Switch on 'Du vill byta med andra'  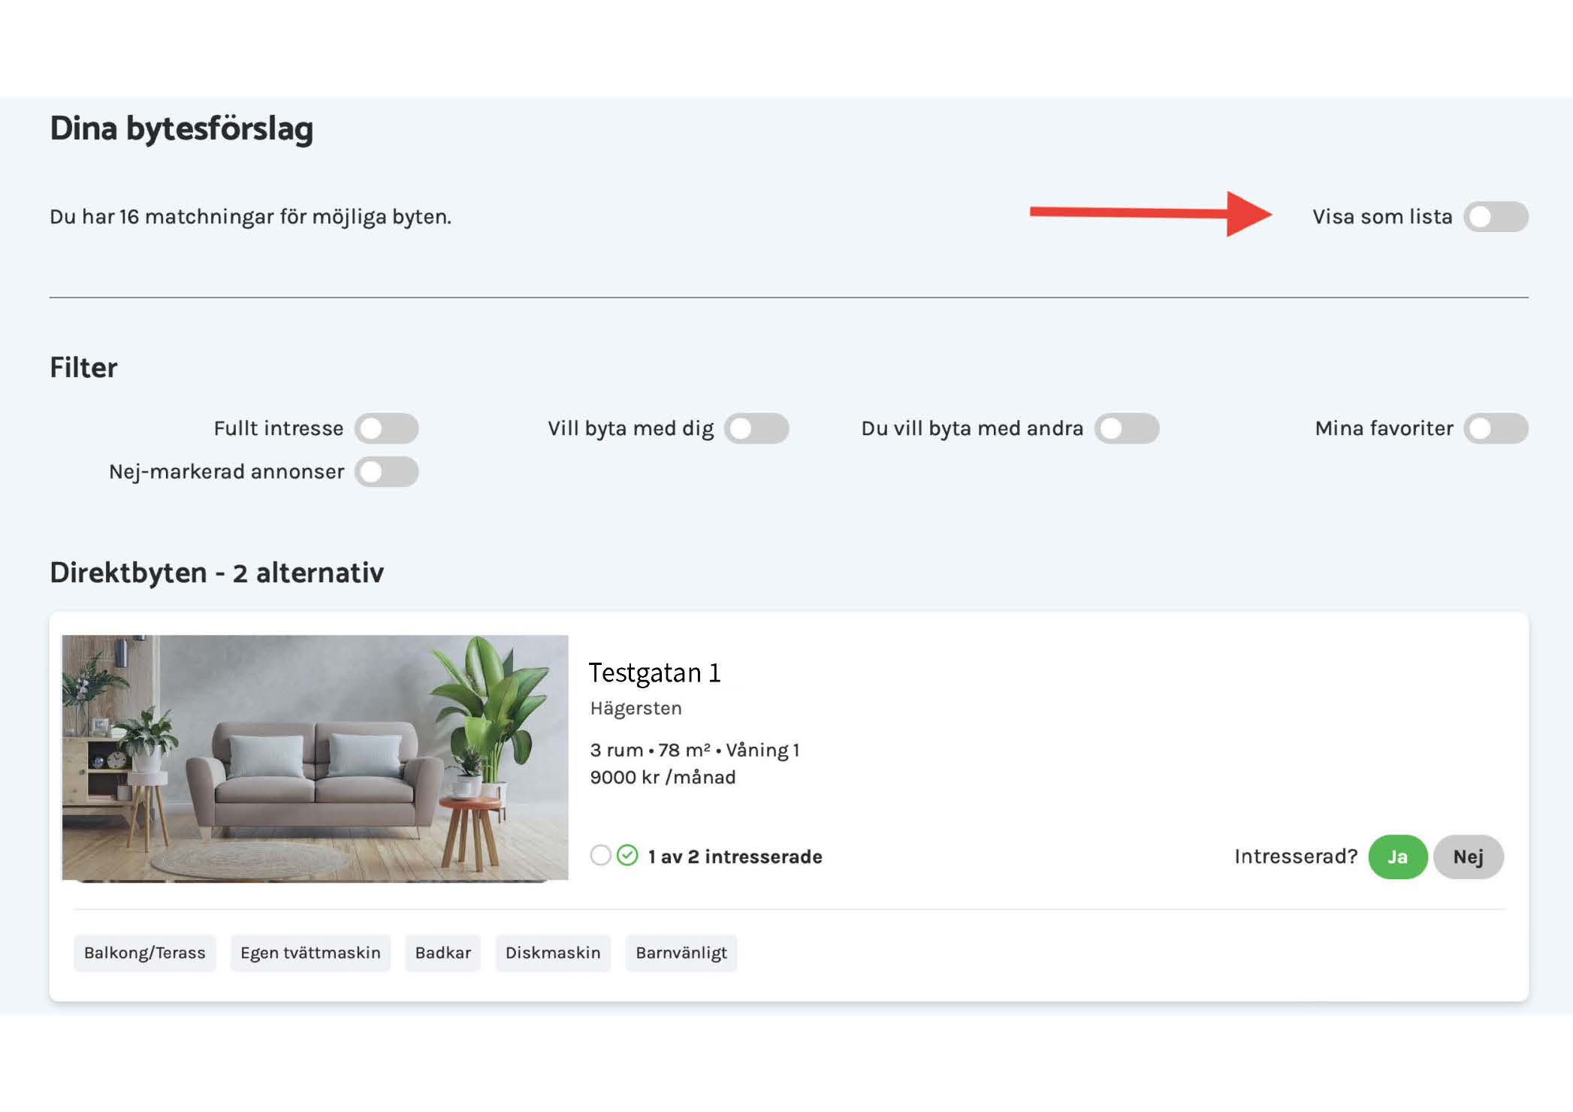coord(1126,429)
